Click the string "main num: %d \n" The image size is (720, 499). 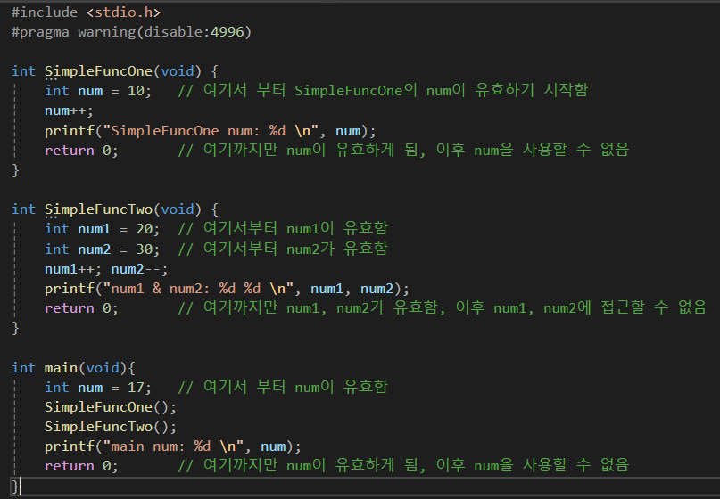174,446
